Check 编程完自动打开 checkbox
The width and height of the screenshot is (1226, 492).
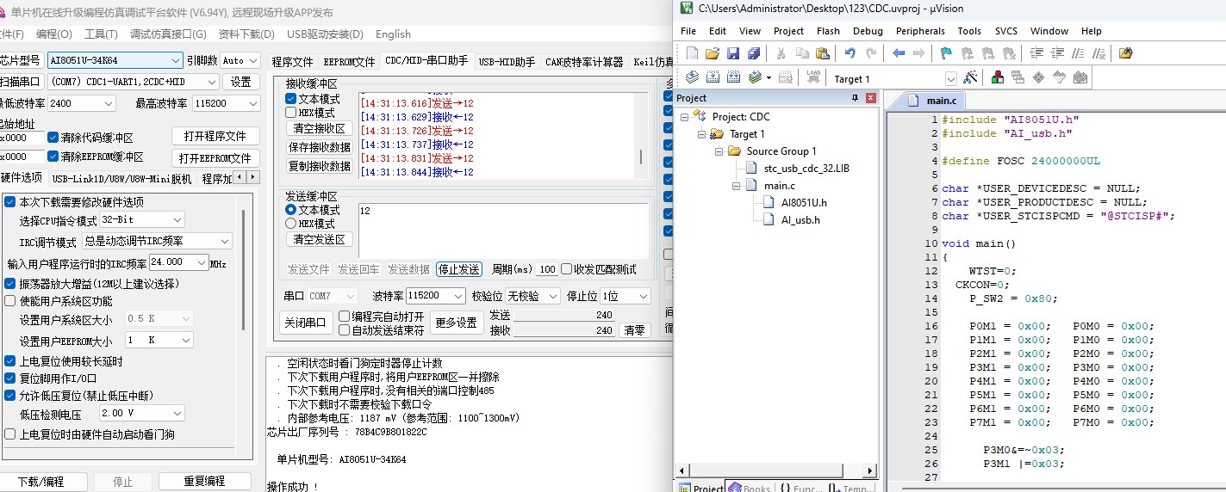point(345,317)
